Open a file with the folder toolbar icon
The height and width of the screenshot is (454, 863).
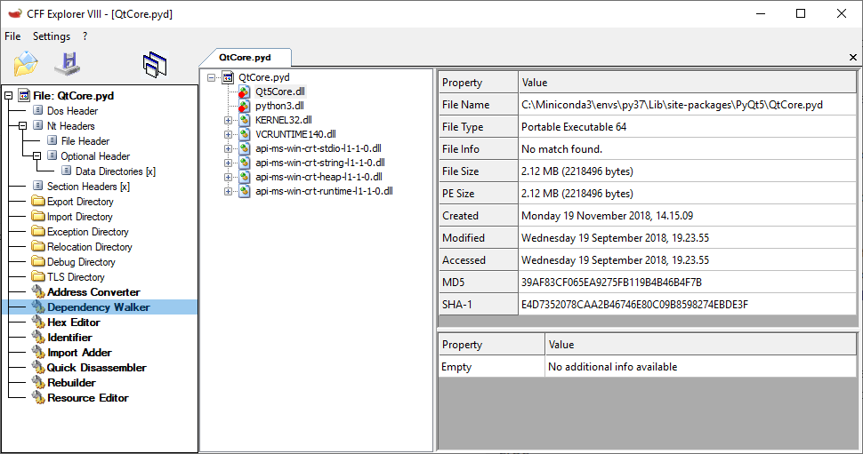26,64
